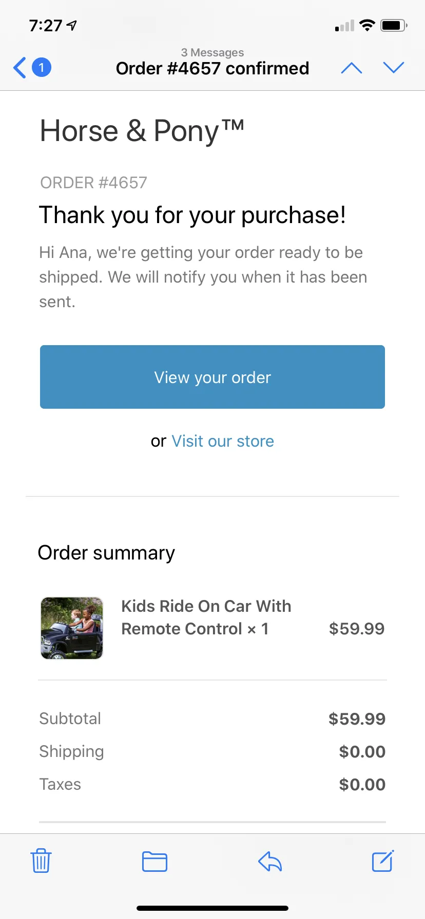Tap the unread count badge showing 1
Image resolution: width=425 pixels, height=919 pixels.
pos(42,67)
